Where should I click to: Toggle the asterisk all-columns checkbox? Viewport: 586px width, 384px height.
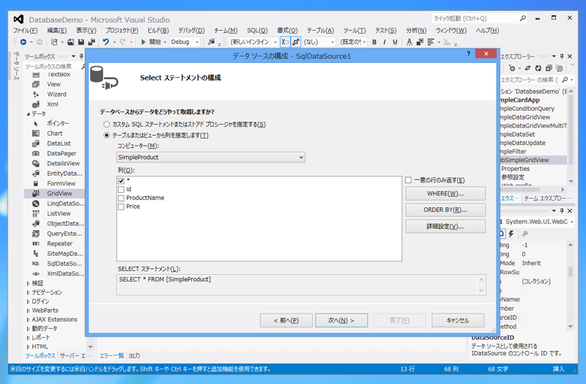[x=121, y=180]
